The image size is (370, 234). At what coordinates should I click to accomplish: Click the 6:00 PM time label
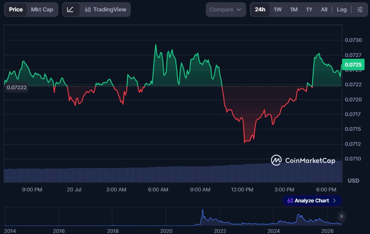[326, 190]
